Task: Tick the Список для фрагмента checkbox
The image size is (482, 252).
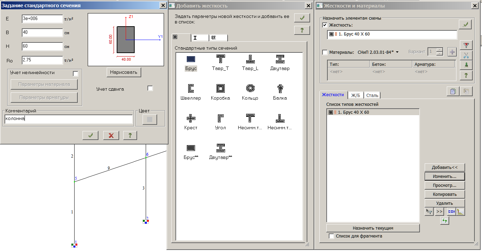Action: tap(331, 236)
